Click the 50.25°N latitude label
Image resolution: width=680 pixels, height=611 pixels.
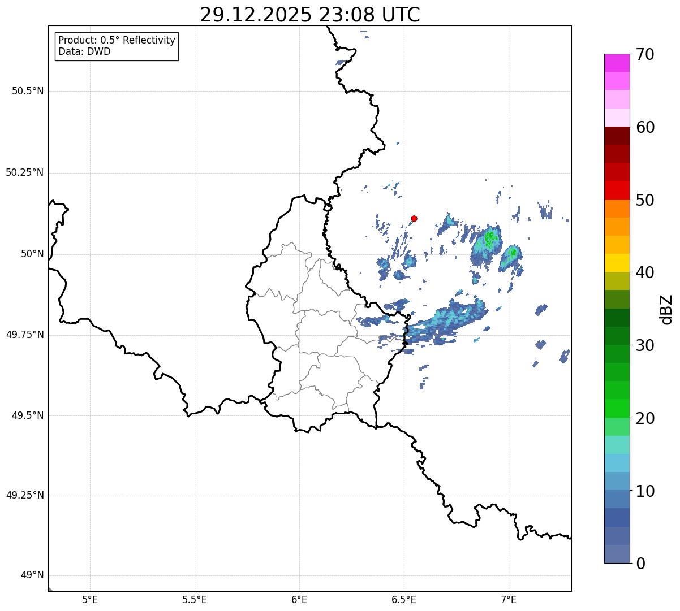click(24, 172)
